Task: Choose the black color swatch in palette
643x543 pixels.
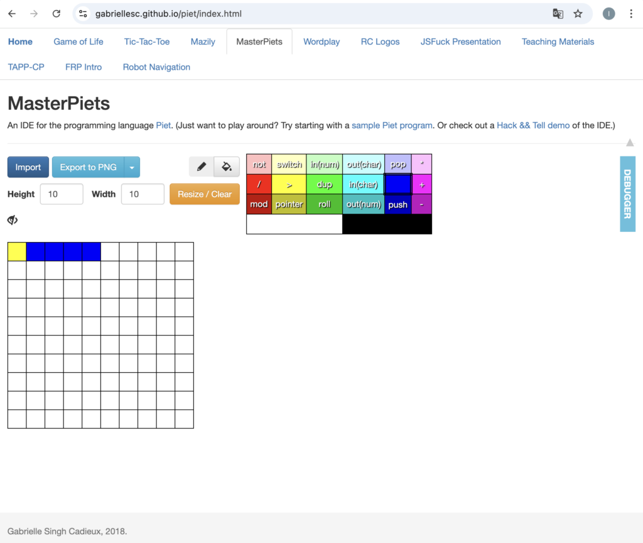Action: coord(387,224)
